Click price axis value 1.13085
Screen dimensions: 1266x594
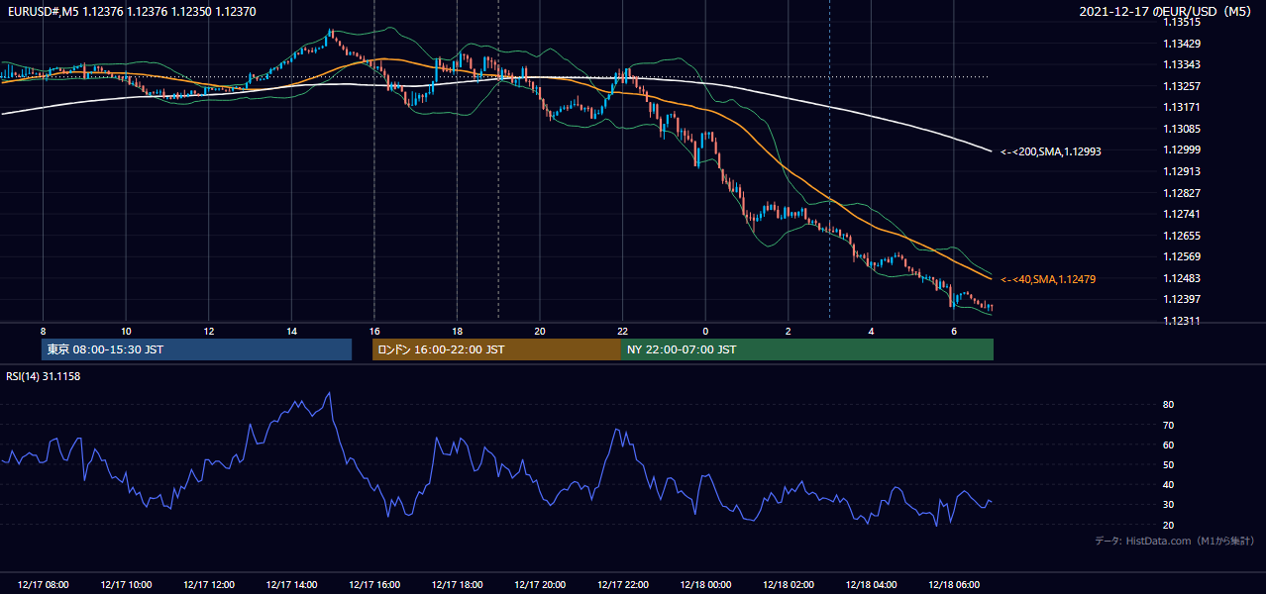(x=1182, y=129)
